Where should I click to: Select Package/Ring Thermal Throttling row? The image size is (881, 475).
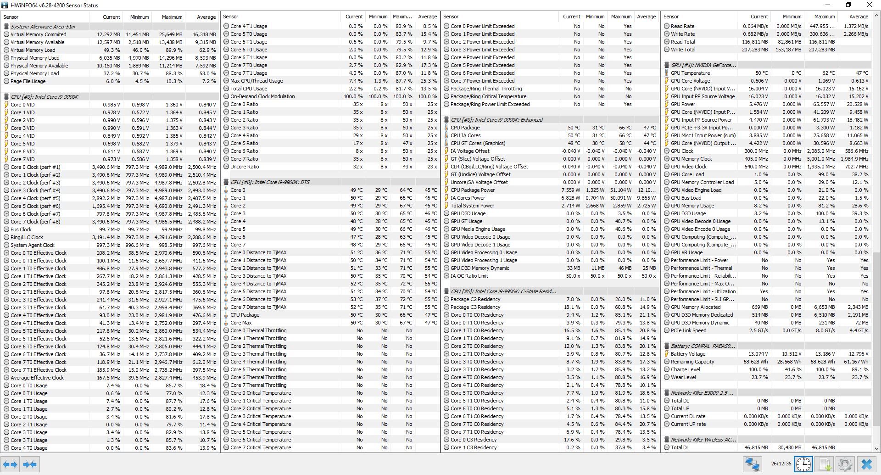(x=550, y=89)
